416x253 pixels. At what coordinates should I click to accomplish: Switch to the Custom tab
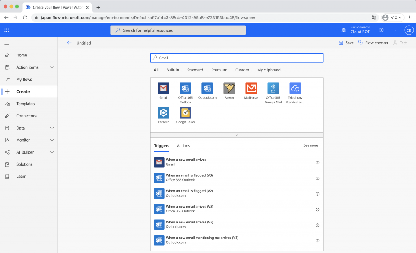click(x=242, y=70)
